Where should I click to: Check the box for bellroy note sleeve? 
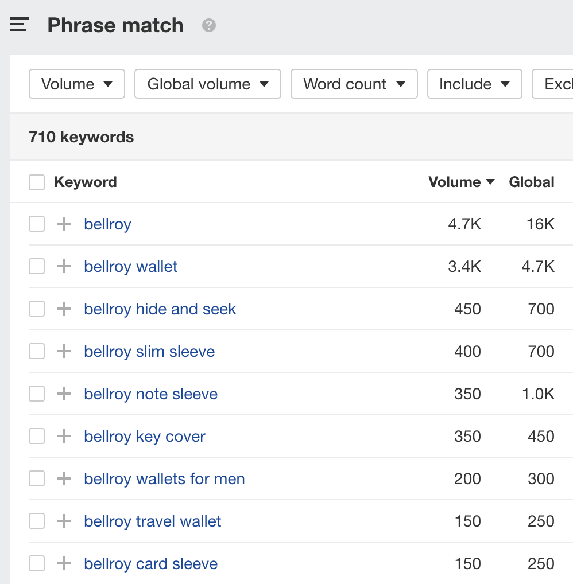[x=37, y=394]
